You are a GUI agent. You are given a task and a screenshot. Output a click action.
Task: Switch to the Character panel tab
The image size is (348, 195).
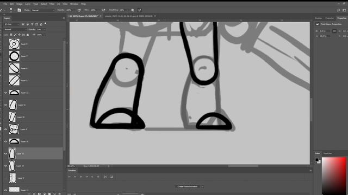(x=330, y=18)
